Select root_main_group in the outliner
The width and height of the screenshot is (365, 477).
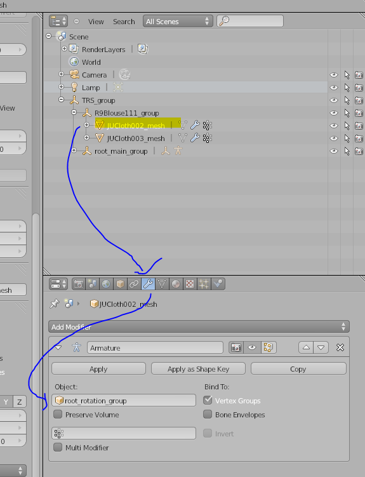[x=121, y=151]
